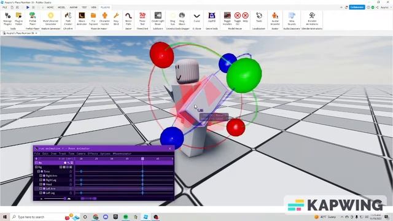Select the Drag Sun tool

click(x=173, y=19)
